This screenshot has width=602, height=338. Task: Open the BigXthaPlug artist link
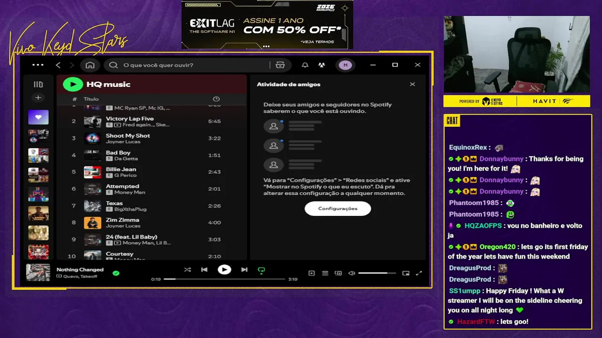click(x=130, y=209)
